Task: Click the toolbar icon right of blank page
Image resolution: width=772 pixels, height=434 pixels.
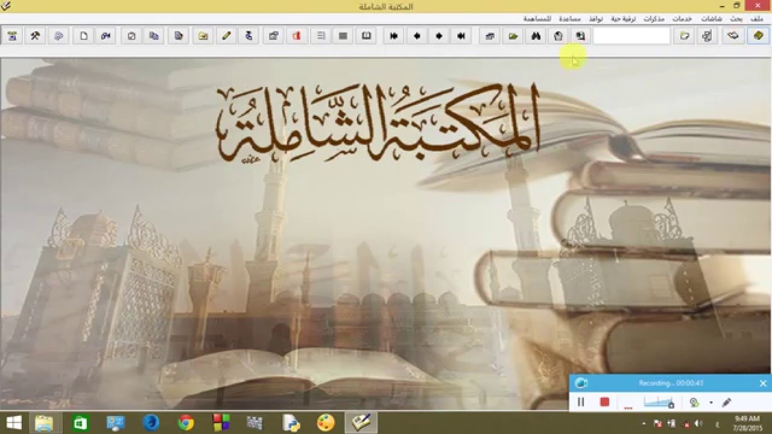Action: [106, 36]
